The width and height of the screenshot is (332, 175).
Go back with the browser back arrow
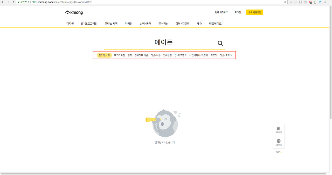point(3,2)
